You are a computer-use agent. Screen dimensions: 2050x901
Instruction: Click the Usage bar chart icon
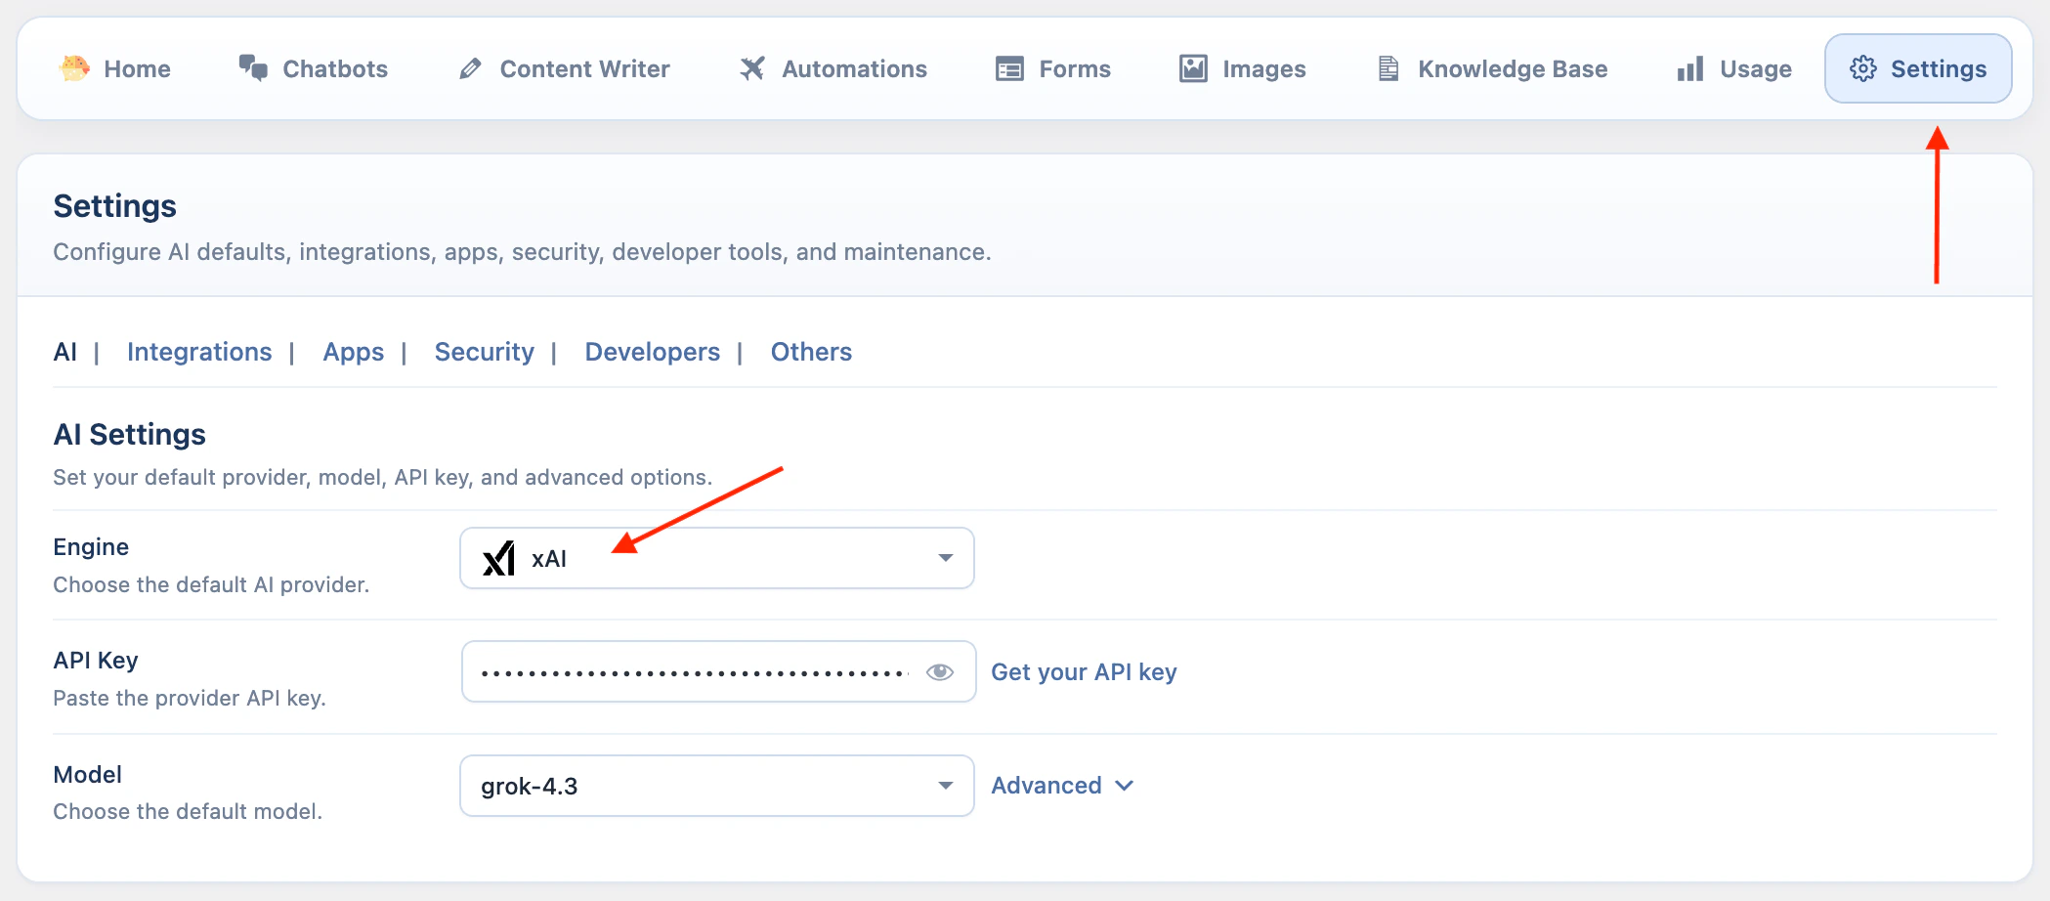click(1690, 68)
